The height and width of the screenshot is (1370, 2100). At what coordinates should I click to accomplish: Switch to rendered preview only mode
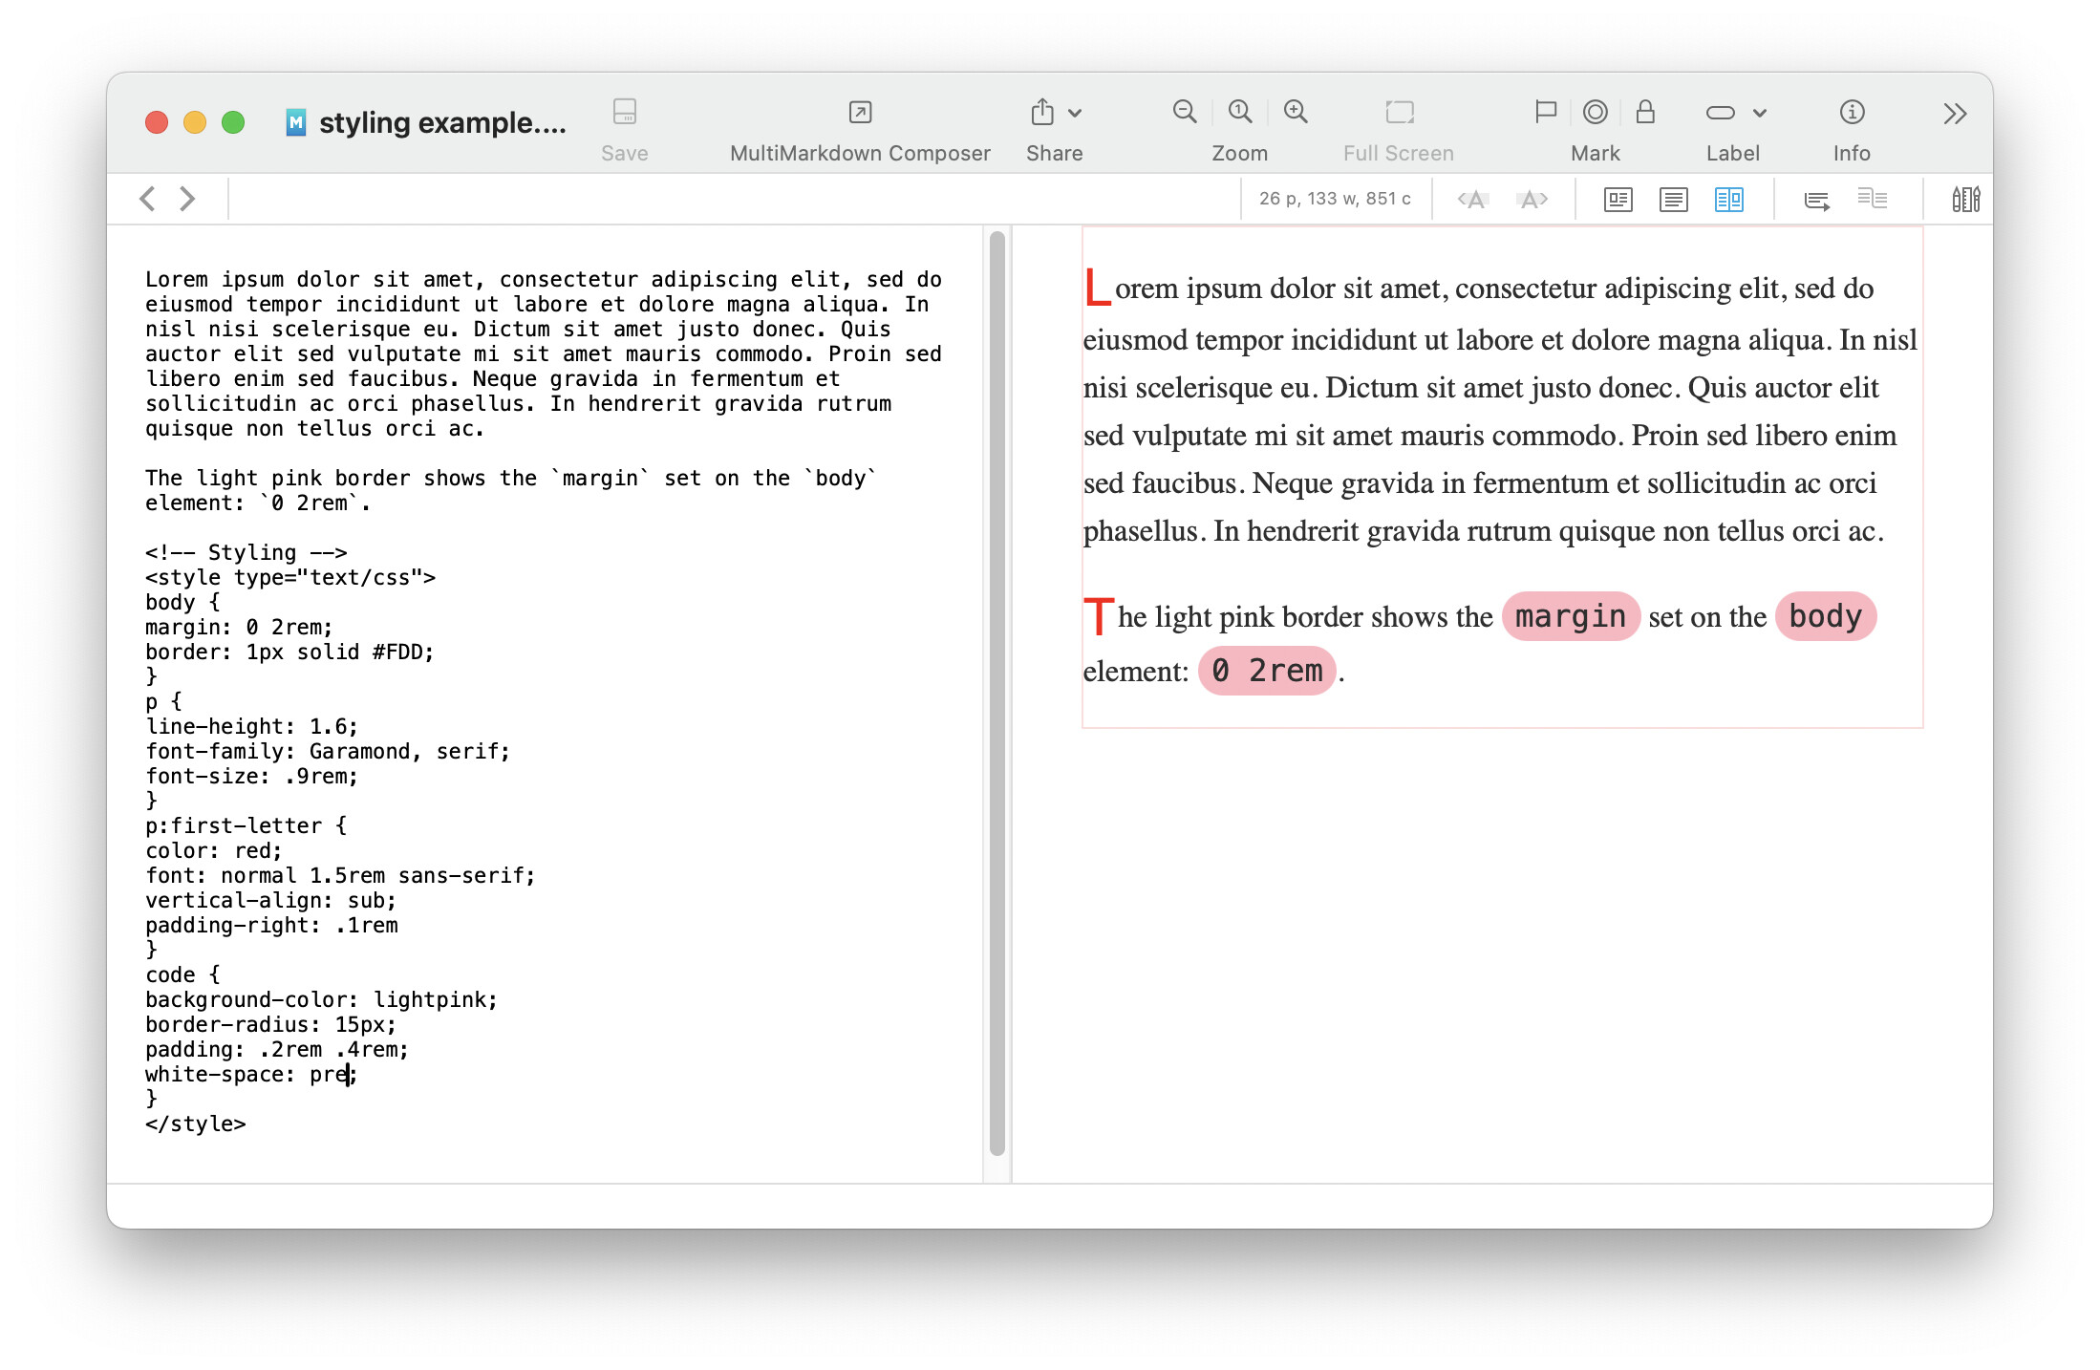[x=1618, y=199]
